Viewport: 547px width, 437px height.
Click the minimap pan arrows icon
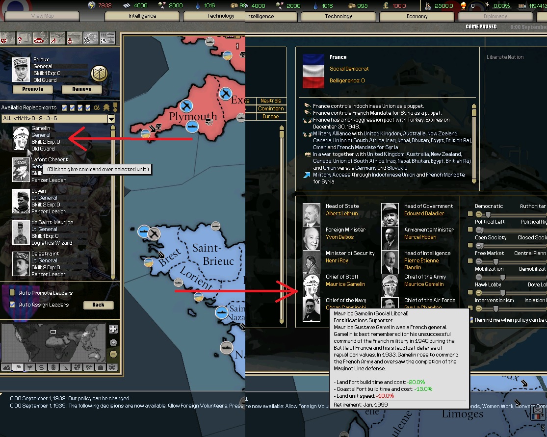[x=113, y=329]
